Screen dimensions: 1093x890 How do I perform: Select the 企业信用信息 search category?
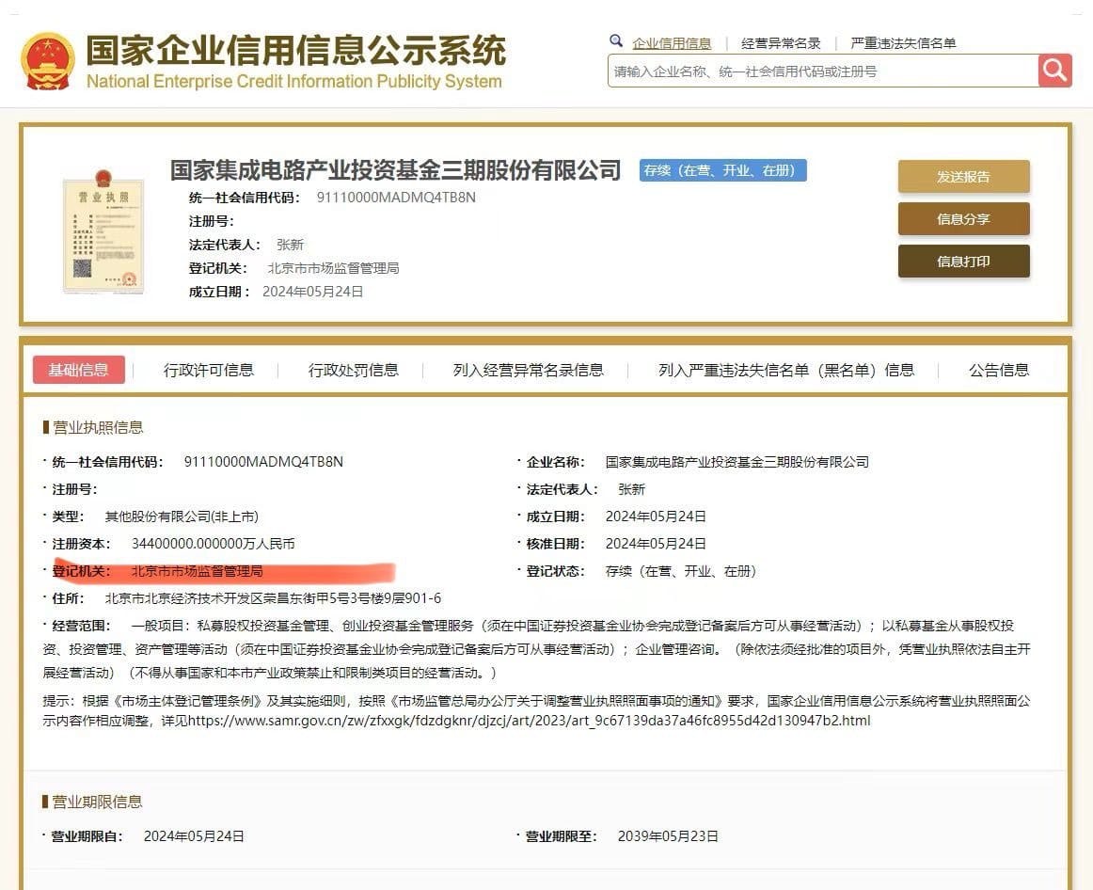[x=673, y=41]
